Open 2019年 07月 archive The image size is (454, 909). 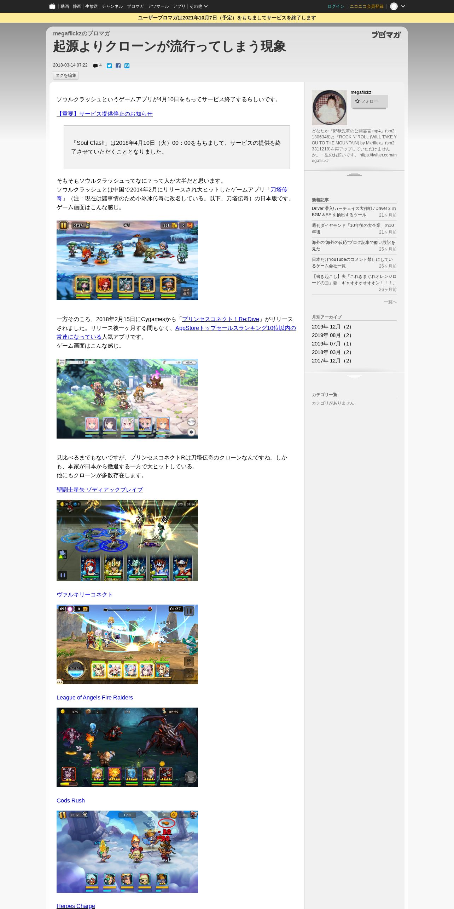tap(332, 344)
